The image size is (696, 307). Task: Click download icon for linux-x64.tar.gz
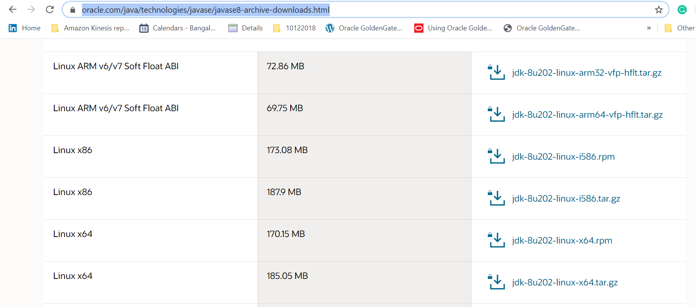pyautogui.click(x=497, y=282)
